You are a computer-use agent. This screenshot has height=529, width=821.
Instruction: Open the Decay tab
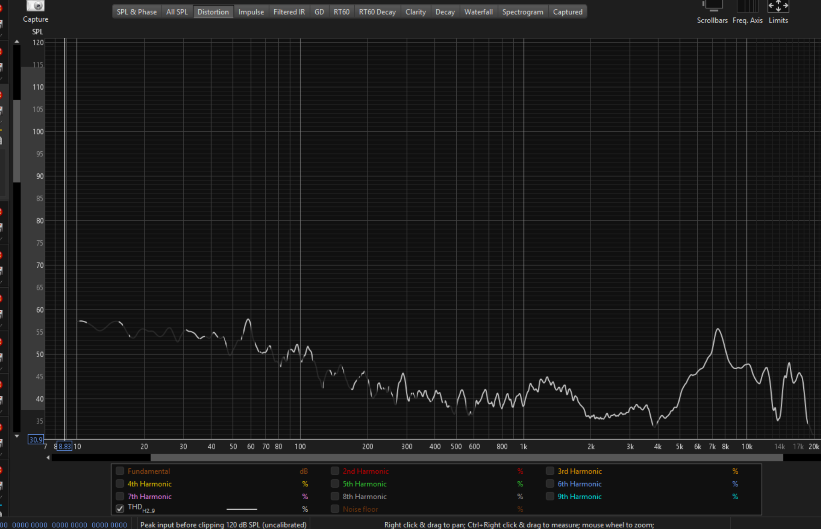point(445,12)
